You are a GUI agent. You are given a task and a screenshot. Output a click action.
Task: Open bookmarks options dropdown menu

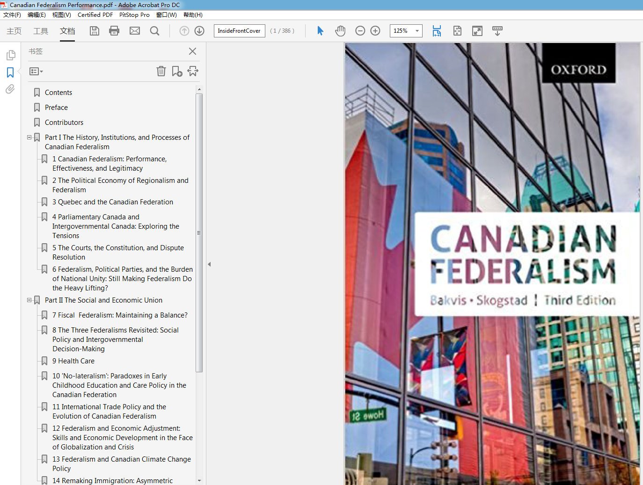(36, 72)
